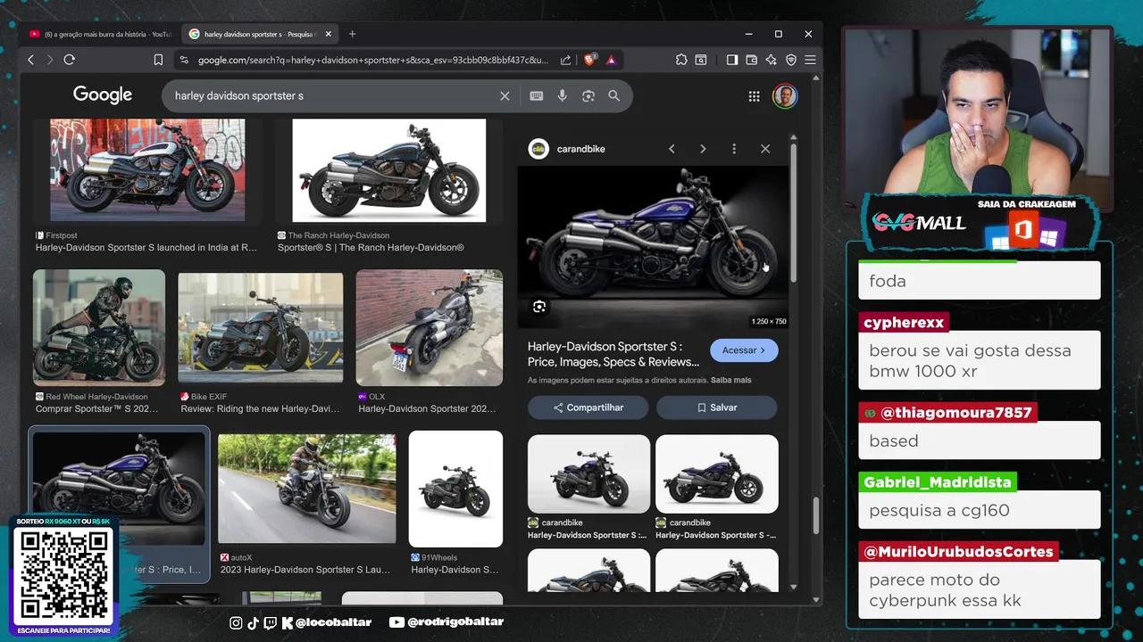The width and height of the screenshot is (1143, 642).
Task: Click the share icon in the address bar
Action: (565, 60)
